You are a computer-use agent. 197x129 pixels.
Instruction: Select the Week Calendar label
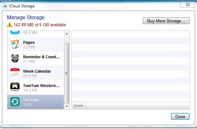click(37, 71)
